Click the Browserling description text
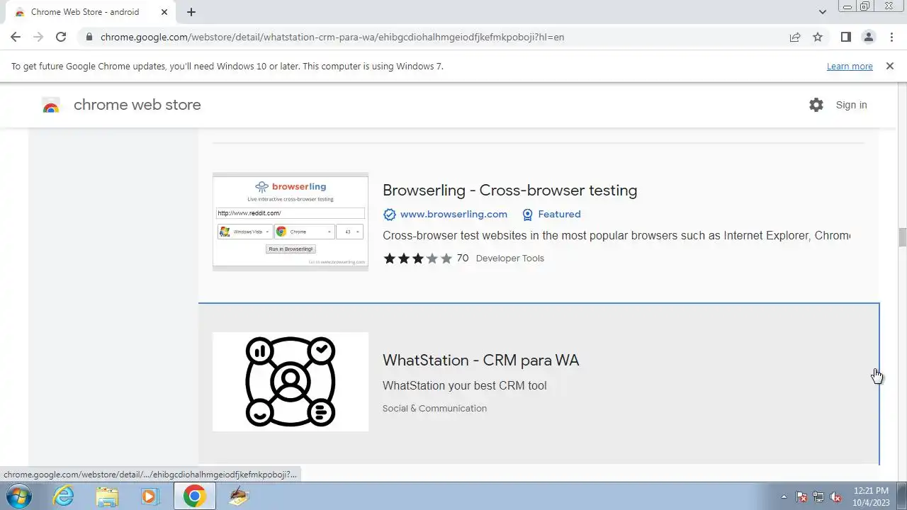907x510 pixels. tap(616, 235)
